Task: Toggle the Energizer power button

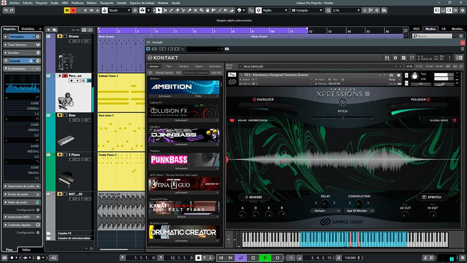Action: point(254,100)
